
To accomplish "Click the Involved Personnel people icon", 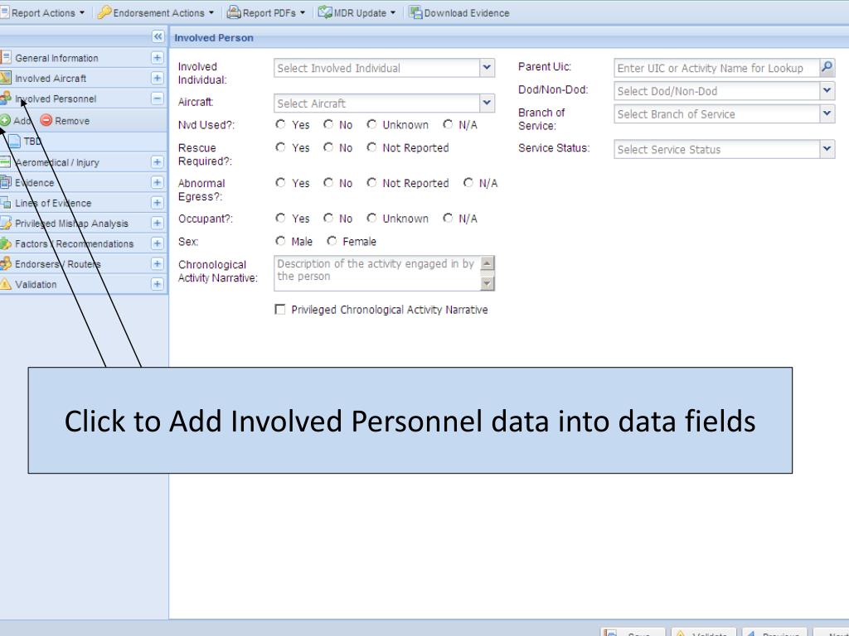I will point(6,99).
